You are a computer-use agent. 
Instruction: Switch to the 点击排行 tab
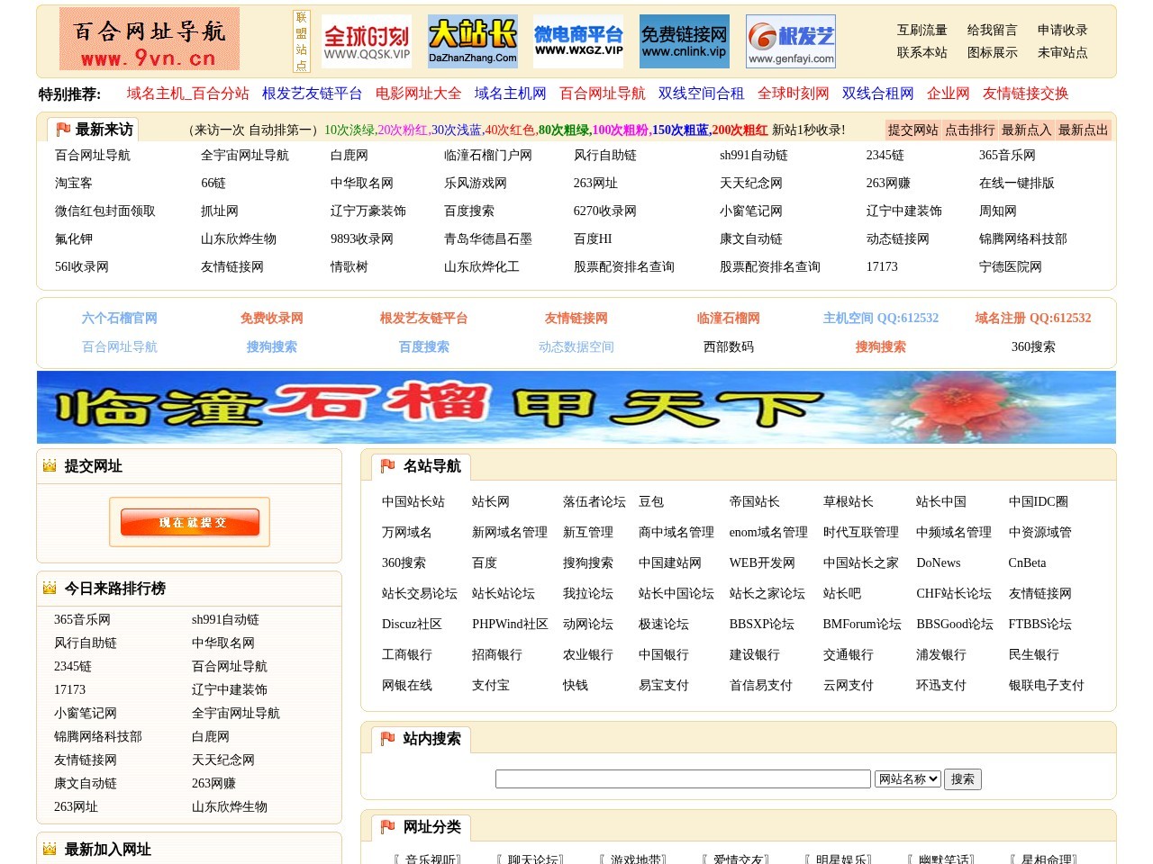pyautogui.click(x=969, y=130)
